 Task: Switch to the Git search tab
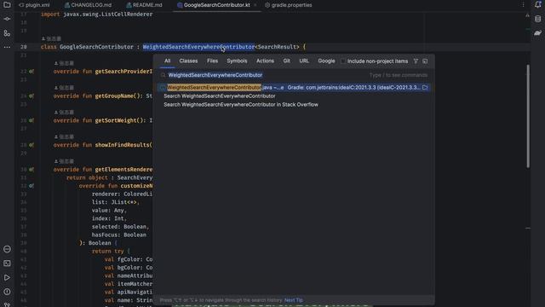tap(286, 61)
